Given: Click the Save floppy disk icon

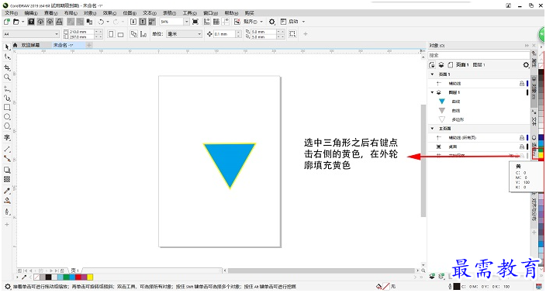Looking at the screenshot, I should tap(31, 22).
